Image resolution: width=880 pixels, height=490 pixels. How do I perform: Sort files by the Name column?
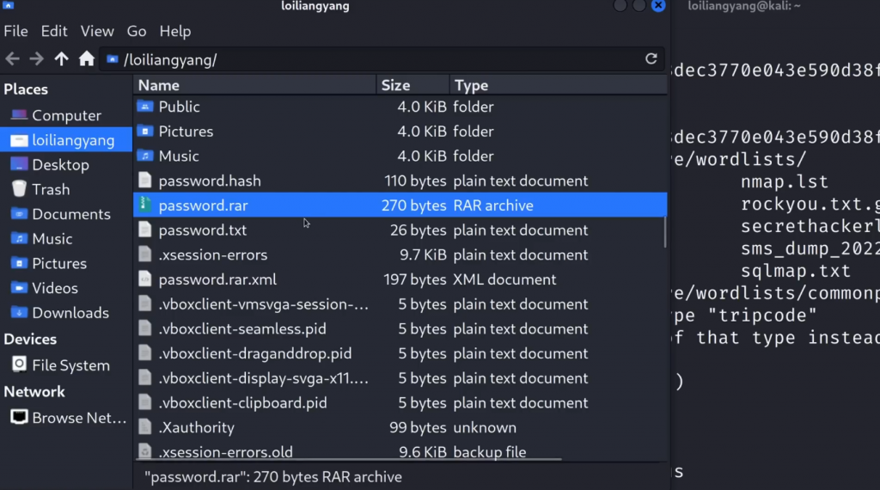(254, 85)
